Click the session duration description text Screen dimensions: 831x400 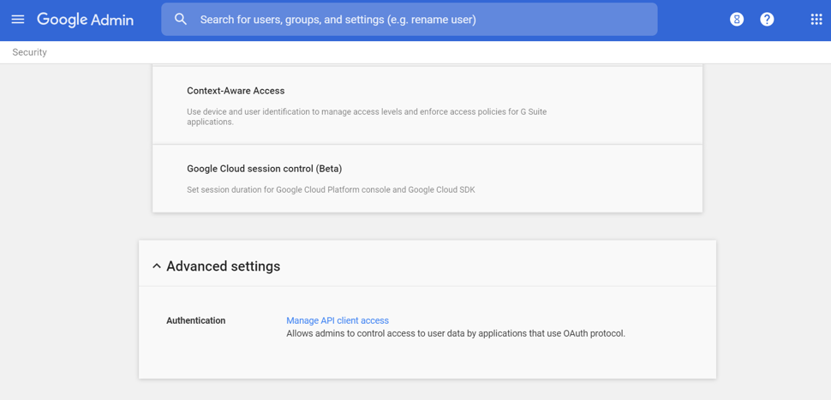[x=331, y=189]
